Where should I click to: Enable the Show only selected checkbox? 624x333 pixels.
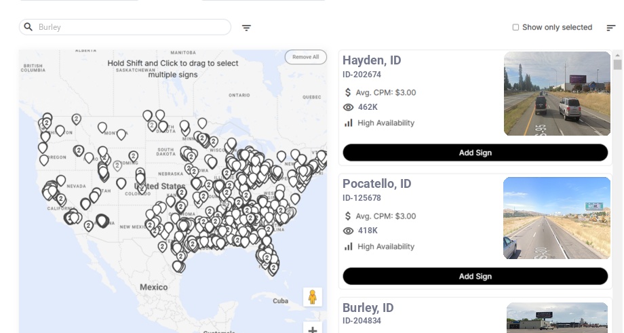point(515,28)
